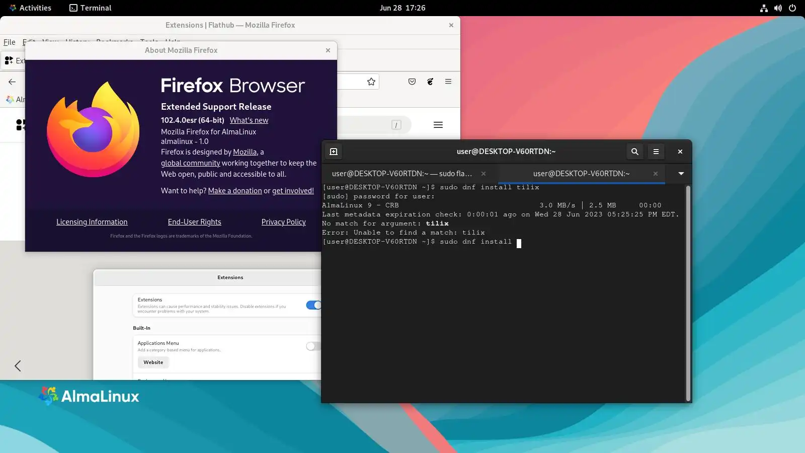The width and height of the screenshot is (805, 453).
Task: Open the "get involved!" link
Action: pos(293,191)
